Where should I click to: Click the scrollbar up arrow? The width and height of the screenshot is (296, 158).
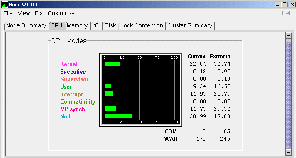[289, 35]
